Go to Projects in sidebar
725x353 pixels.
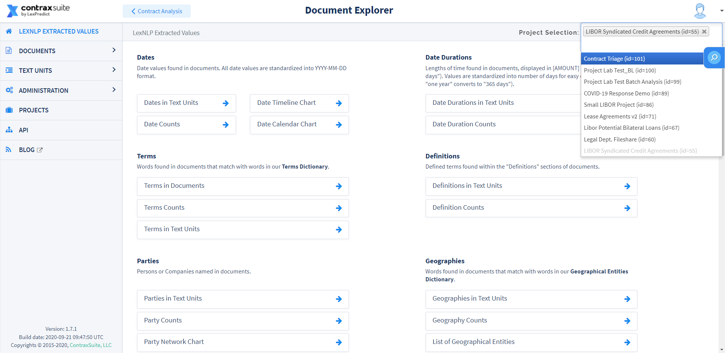click(x=61, y=110)
